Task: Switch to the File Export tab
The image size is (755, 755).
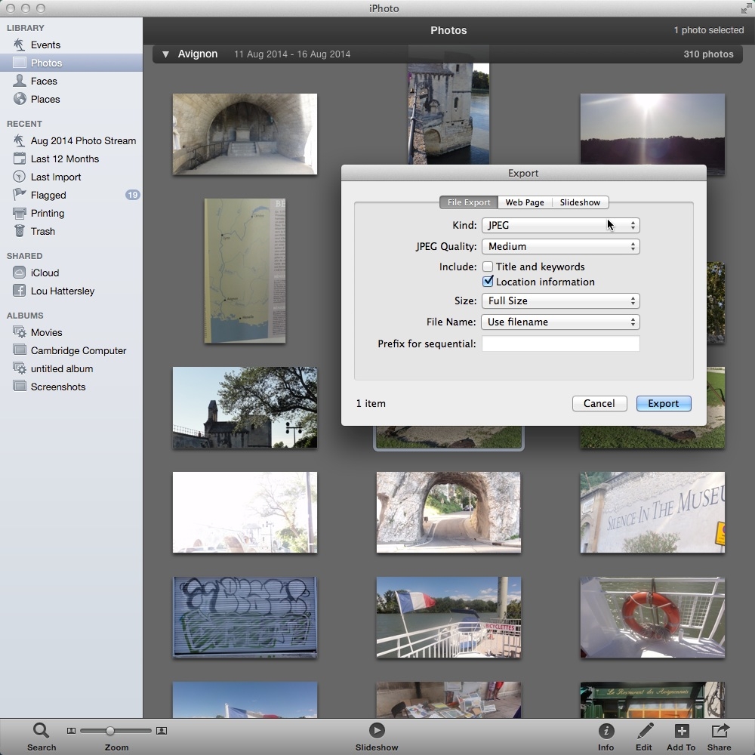Action: (469, 202)
